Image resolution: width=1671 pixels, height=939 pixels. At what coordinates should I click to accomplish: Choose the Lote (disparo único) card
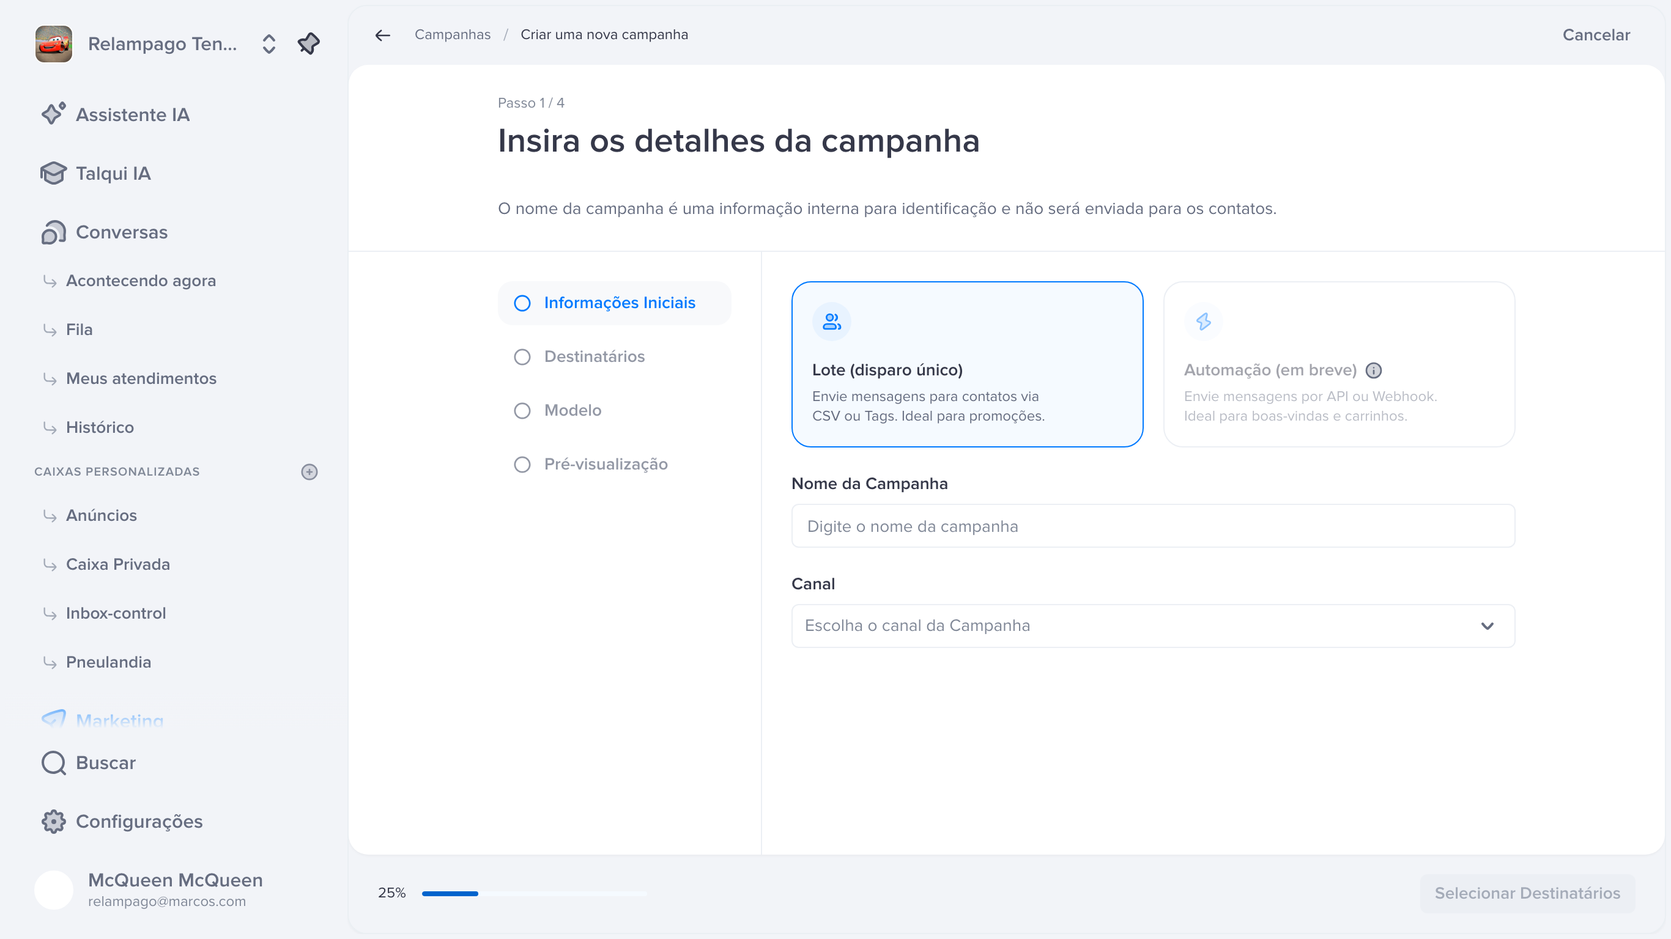click(967, 364)
